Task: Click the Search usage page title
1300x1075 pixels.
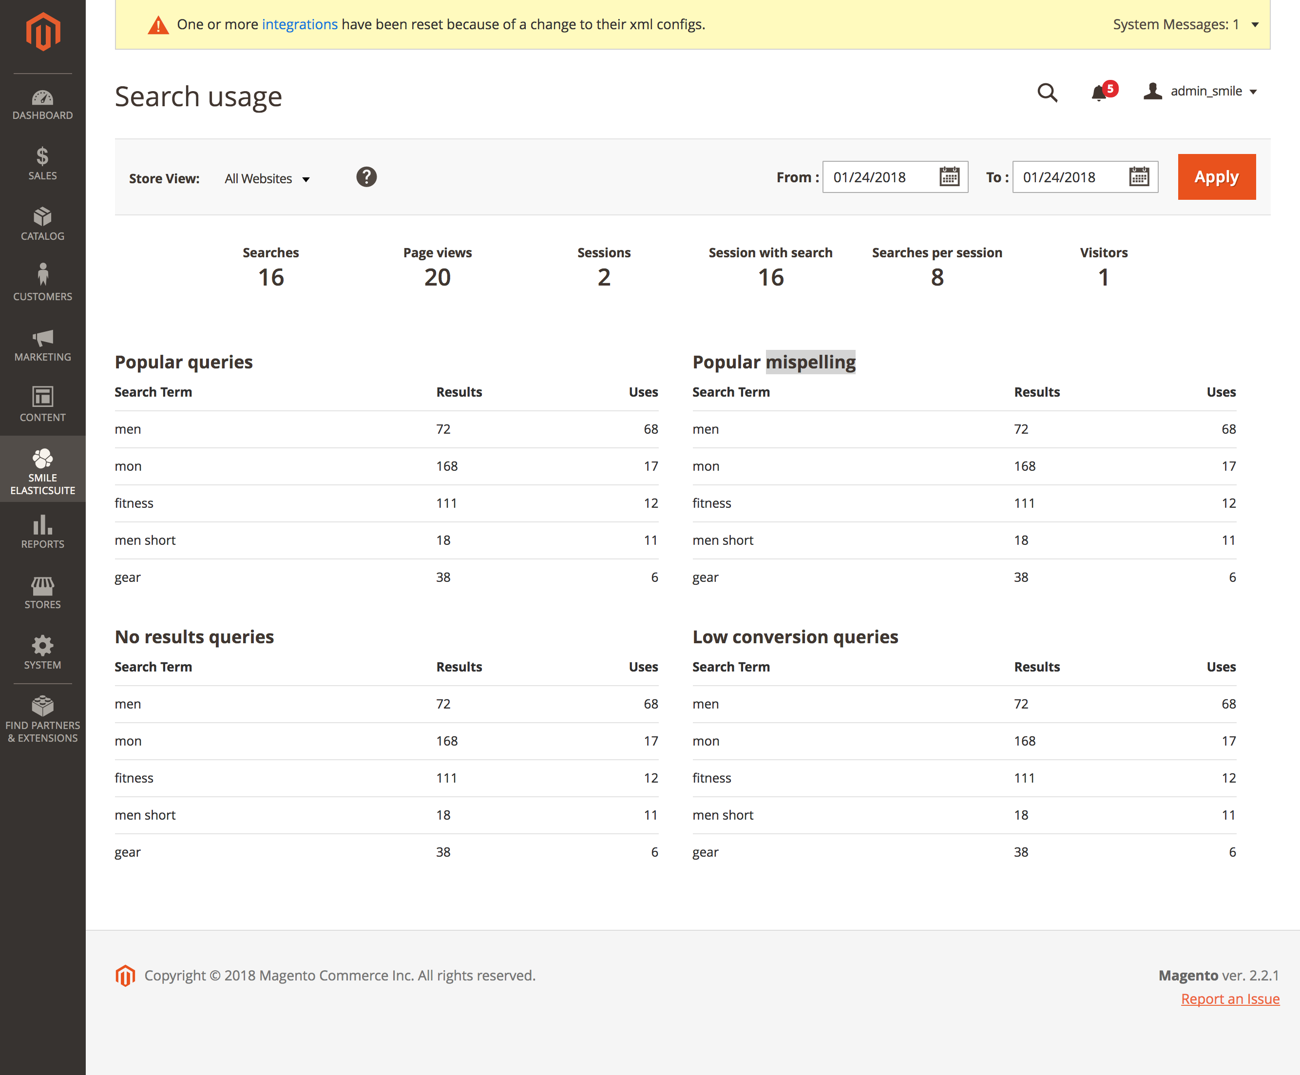Action: coord(198,96)
